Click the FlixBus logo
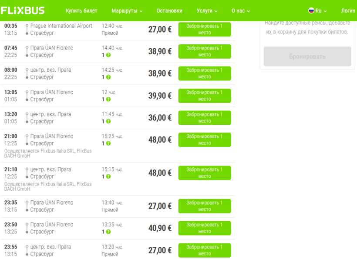 click(23, 10)
